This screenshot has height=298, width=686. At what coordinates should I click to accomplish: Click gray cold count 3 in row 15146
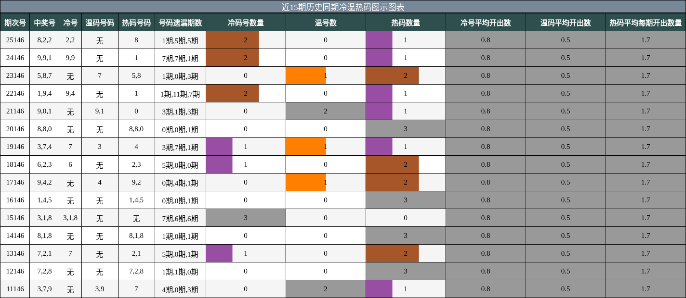pyautogui.click(x=246, y=218)
